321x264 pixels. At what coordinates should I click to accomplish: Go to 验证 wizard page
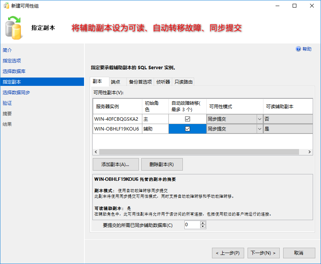(x=7, y=103)
